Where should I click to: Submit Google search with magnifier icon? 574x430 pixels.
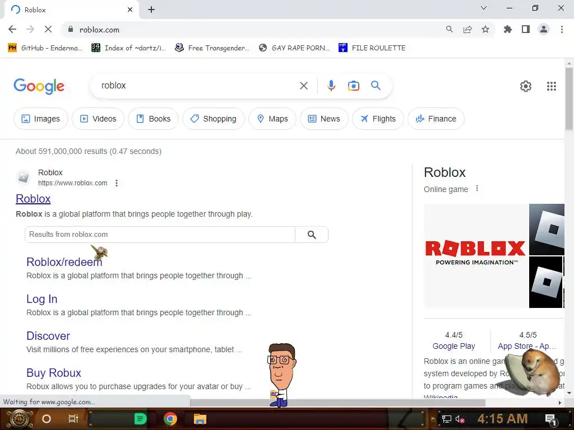point(376,86)
